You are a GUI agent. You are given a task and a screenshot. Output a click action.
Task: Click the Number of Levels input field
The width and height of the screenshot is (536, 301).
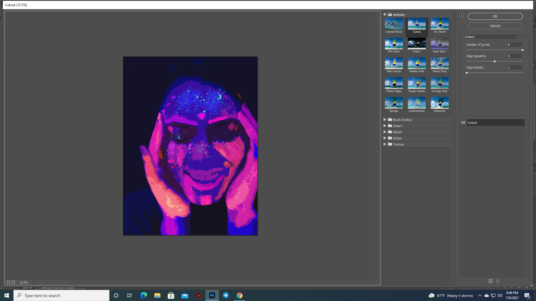515,45
